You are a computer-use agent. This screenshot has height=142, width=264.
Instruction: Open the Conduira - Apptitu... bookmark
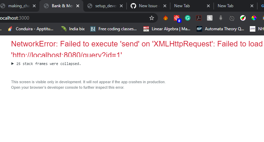pos(31,29)
